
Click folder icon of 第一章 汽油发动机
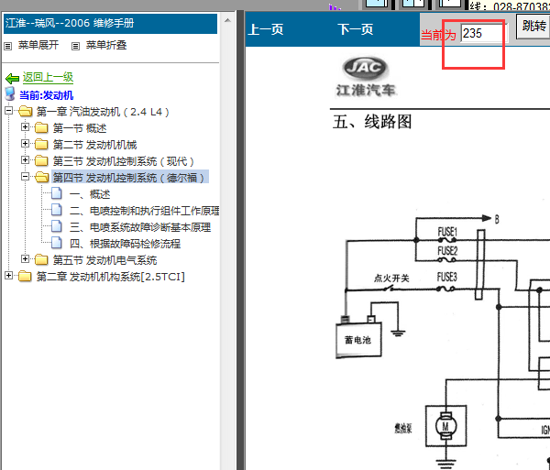pos(25,112)
